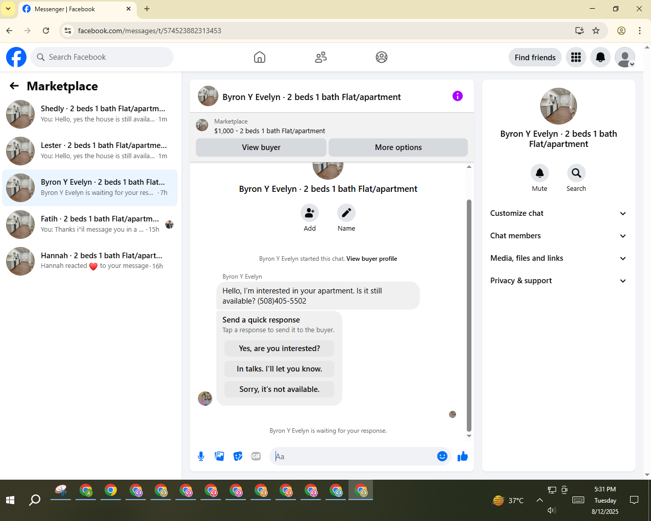Expand Chat members section

tap(559, 236)
